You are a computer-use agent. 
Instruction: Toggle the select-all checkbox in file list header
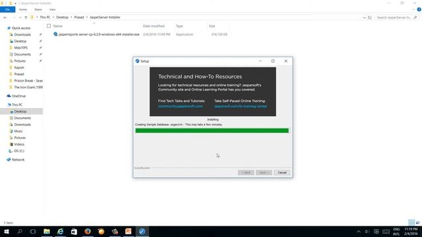click(49, 26)
